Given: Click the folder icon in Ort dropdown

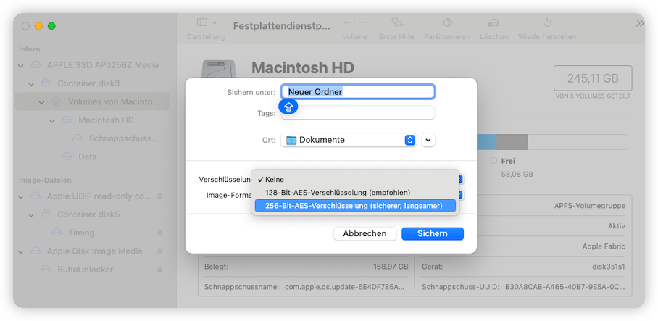Looking at the screenshot, I should [291, 140].
